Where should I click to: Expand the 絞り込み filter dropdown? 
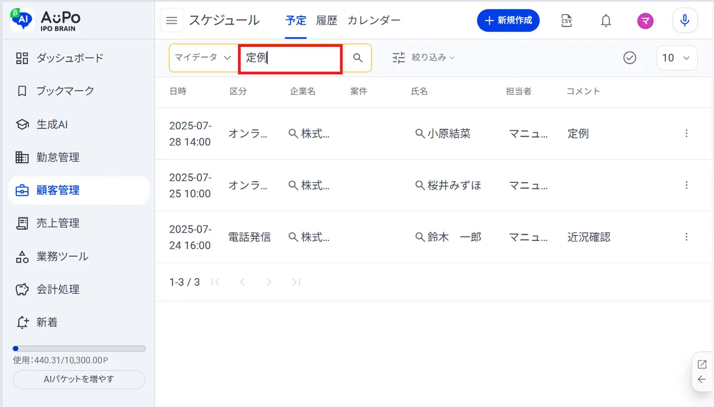point(433,57)
